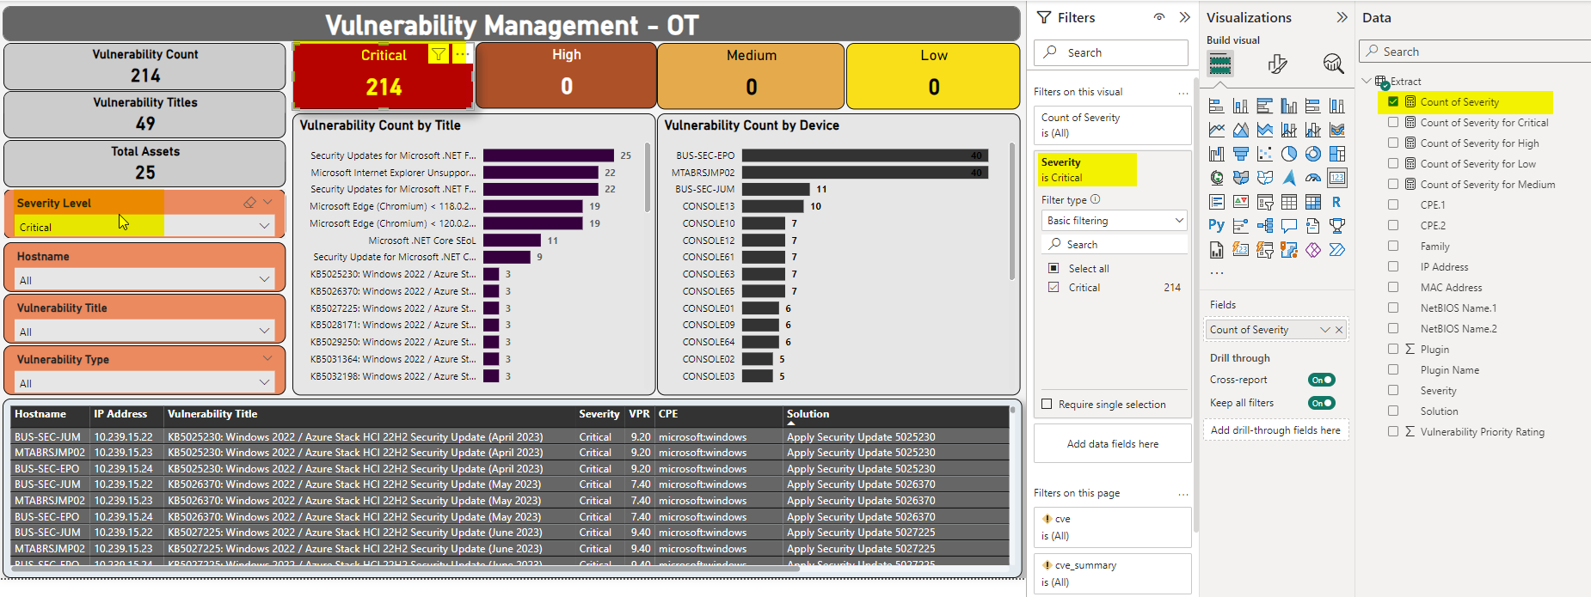Collapse the Visualizations pane

point(1342,17)
